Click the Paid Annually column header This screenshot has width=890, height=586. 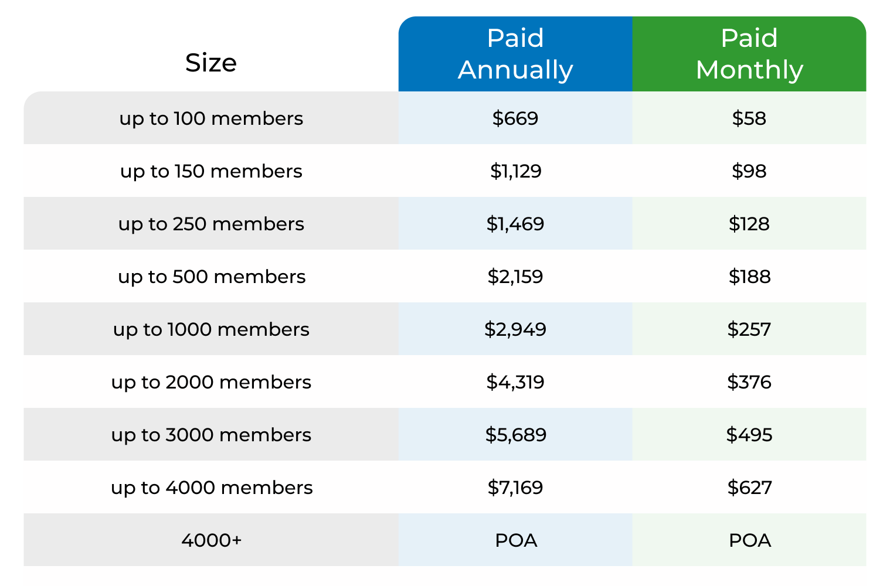(515, 54)
